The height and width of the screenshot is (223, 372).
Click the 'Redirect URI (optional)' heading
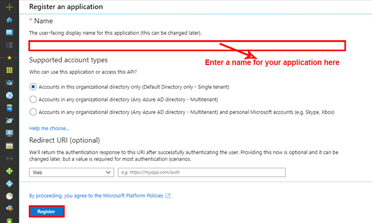coord(65,140)
